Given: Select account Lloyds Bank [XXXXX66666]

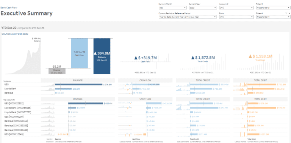Looking at the screenshot, I should [17, 107].
